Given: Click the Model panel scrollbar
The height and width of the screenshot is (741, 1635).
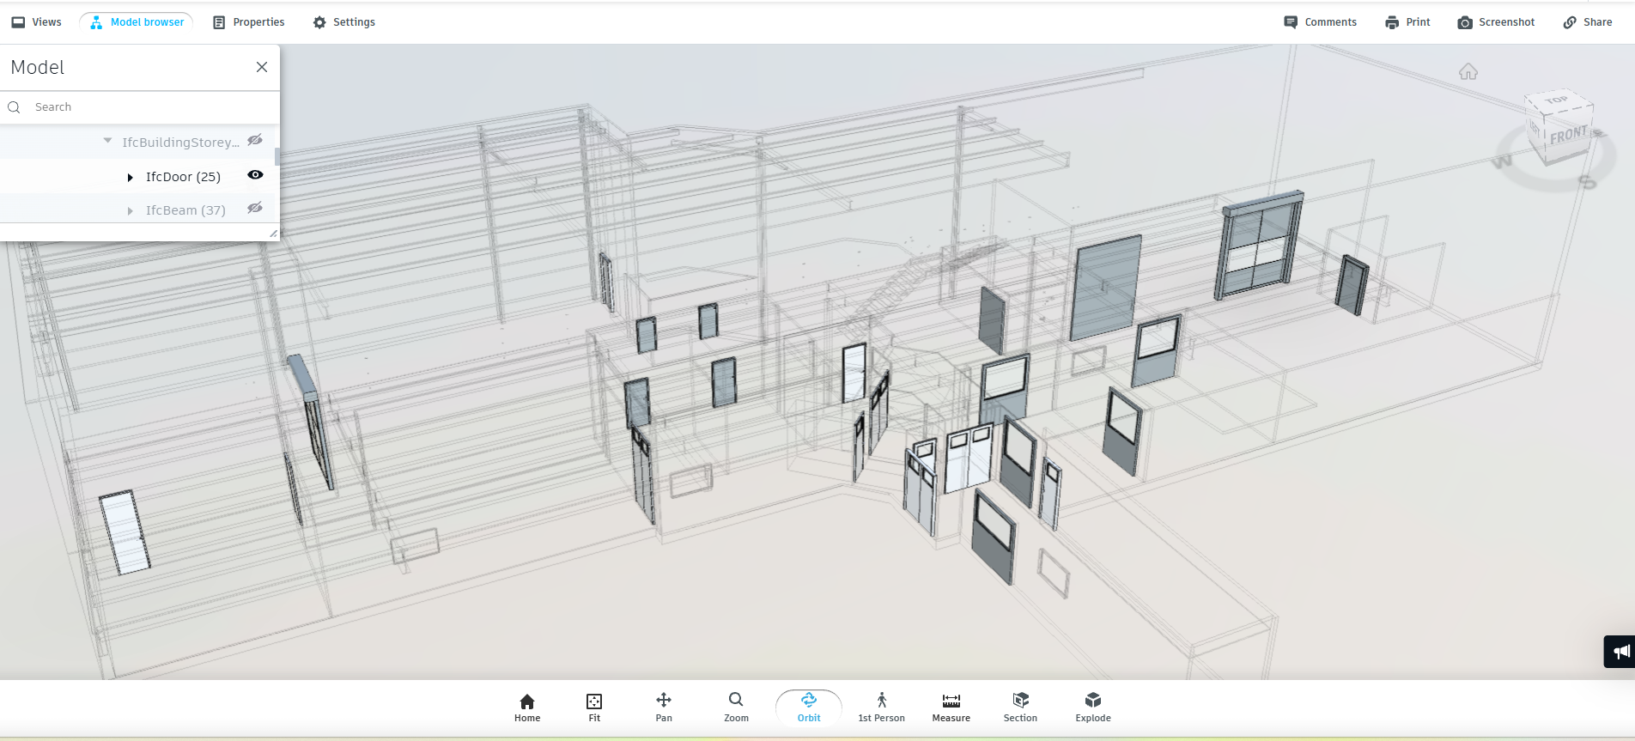Looking at the screenshot, I should pos(277,157).
